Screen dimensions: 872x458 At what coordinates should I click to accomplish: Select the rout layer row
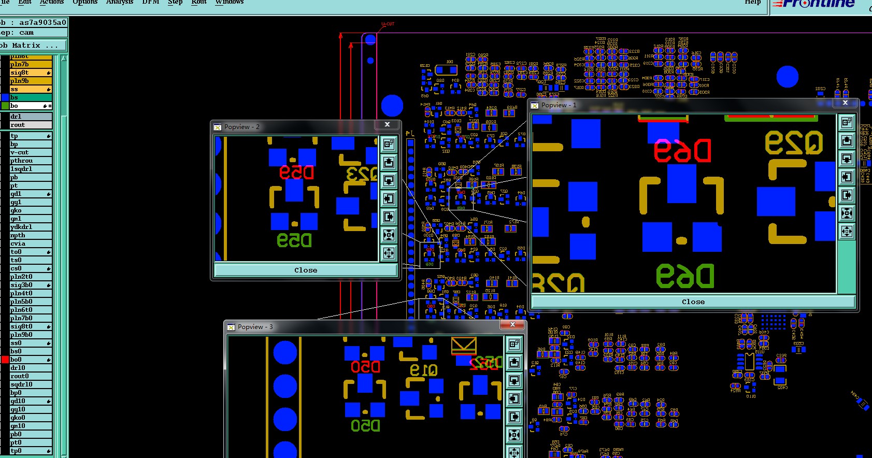coord(31,125)
